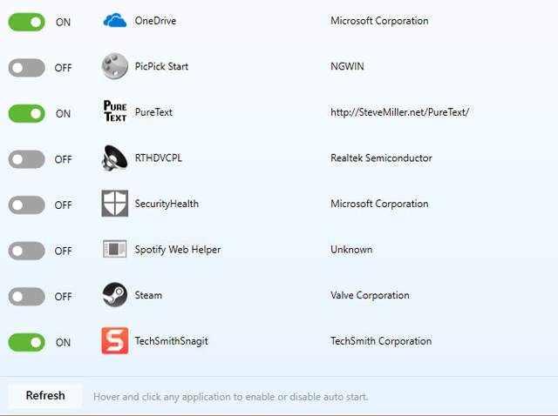This screenshot has height=416, width=558.
Task: Click the PureText app icon
Action: pyautogui.click(x=115, y=112)
